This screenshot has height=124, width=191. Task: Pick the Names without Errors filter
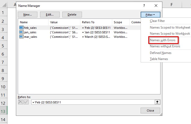(165, 46)
